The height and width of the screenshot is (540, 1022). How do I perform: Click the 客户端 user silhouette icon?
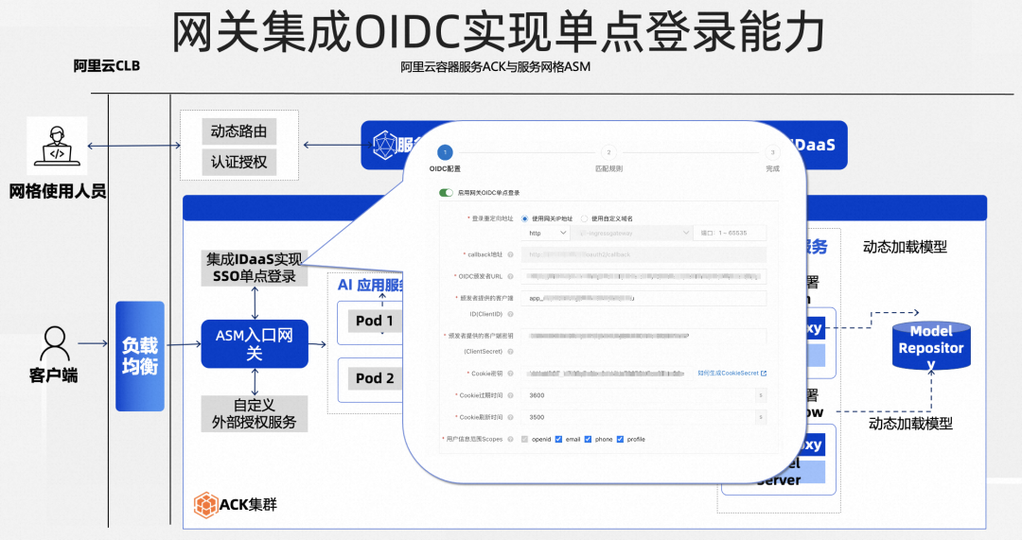[x=55, y=343]
